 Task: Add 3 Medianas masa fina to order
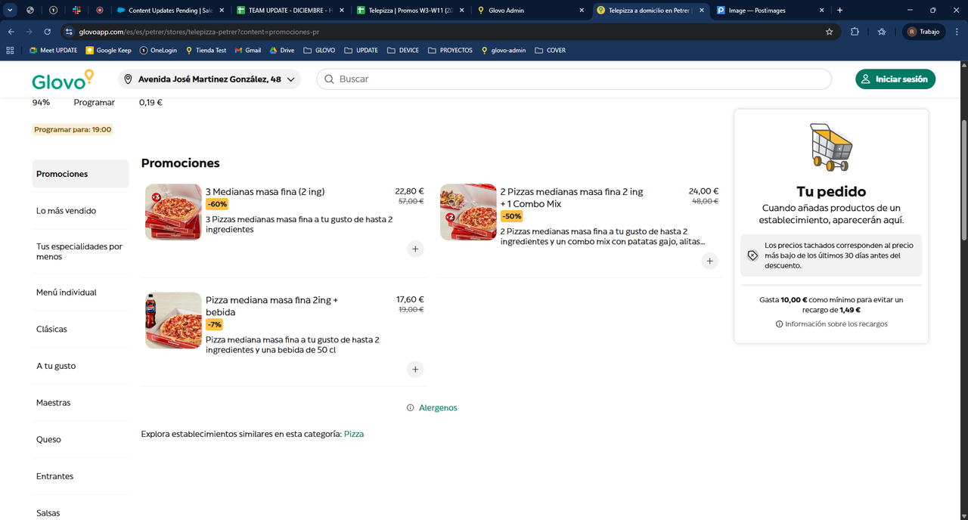415,249
